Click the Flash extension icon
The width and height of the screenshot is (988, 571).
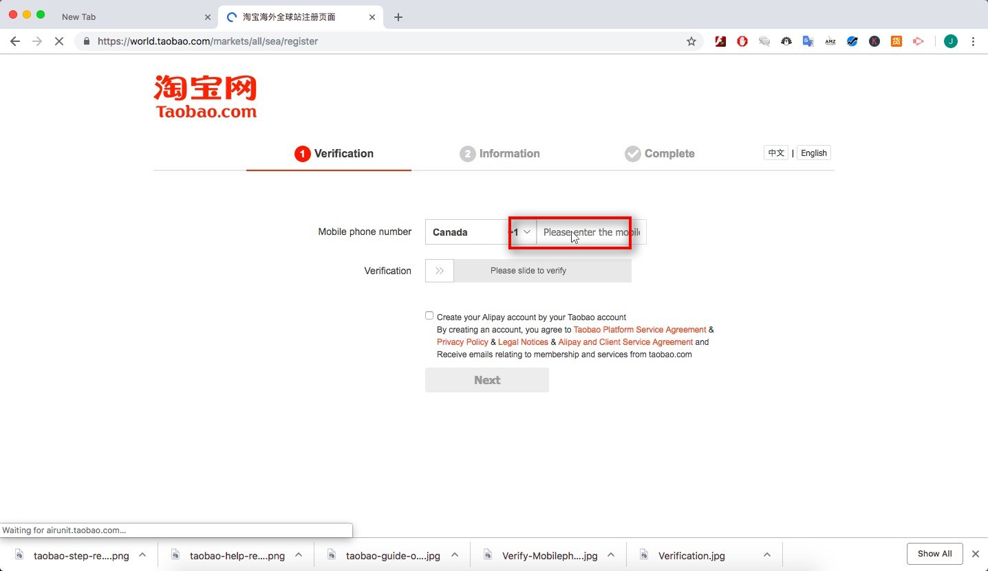tap(720, 41)
